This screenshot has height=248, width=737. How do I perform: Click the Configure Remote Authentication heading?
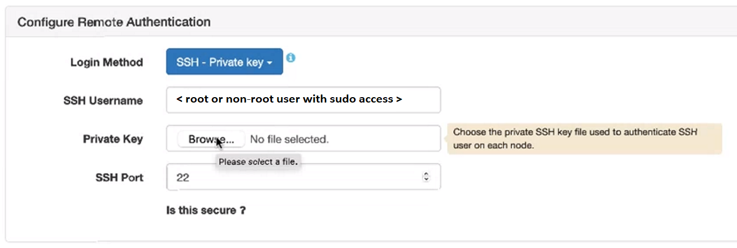pos(114,22)
